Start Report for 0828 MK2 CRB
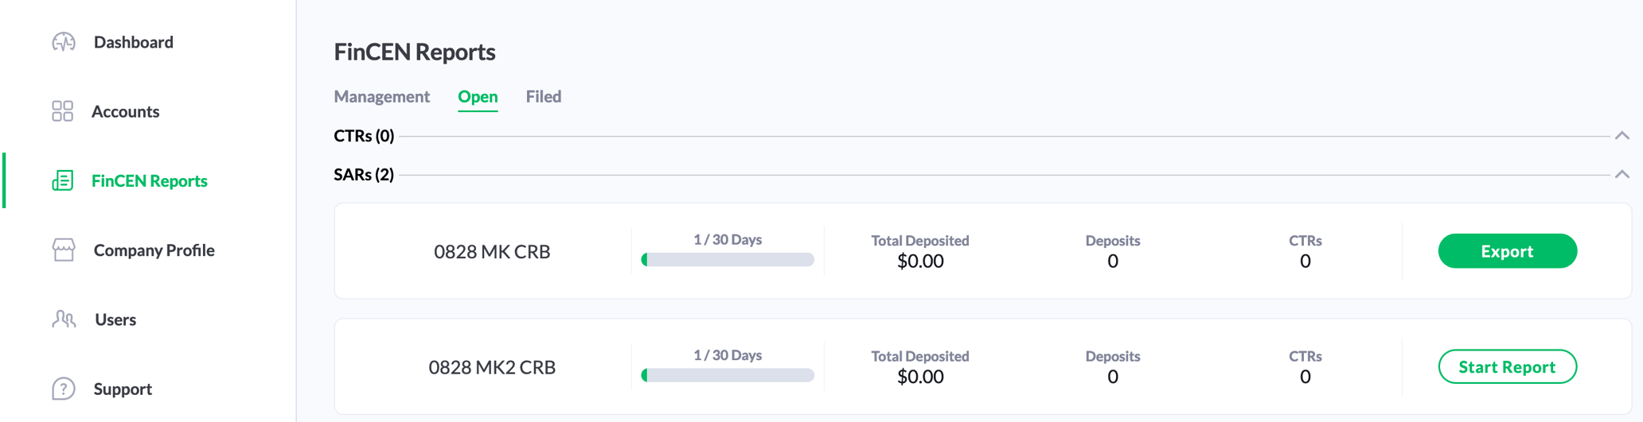Image resolution: width=1643 pixels, height=422 pixels. coord(1507,367)
